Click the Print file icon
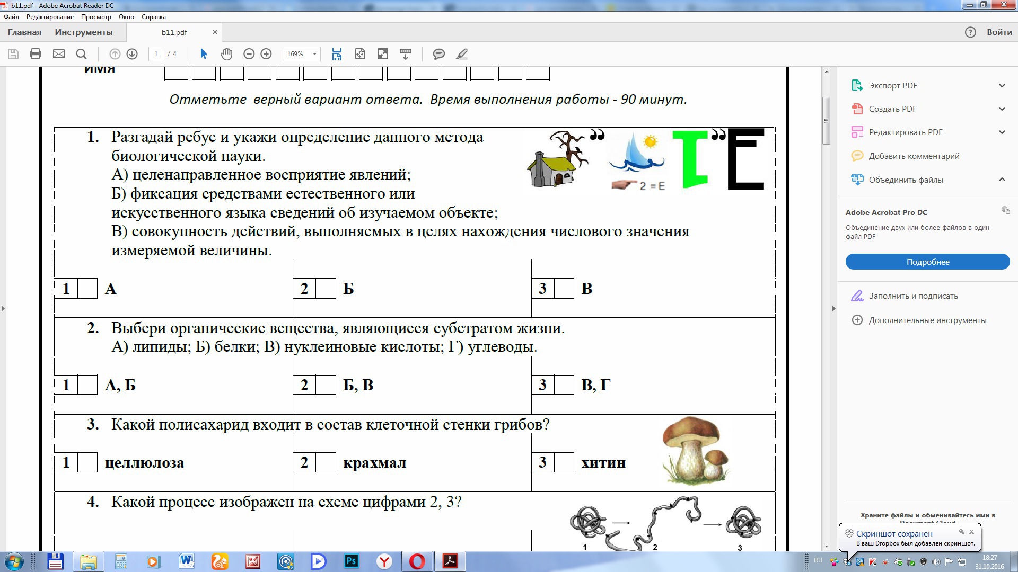 click(x=36, y=54)
